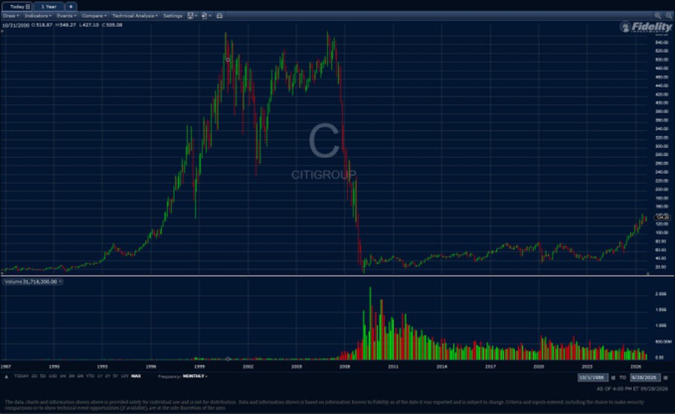The width and height of the screenshot is (675, 414).
Task: Click the 10/31/2000 OHLC readout text
Action: click(62, 25)
